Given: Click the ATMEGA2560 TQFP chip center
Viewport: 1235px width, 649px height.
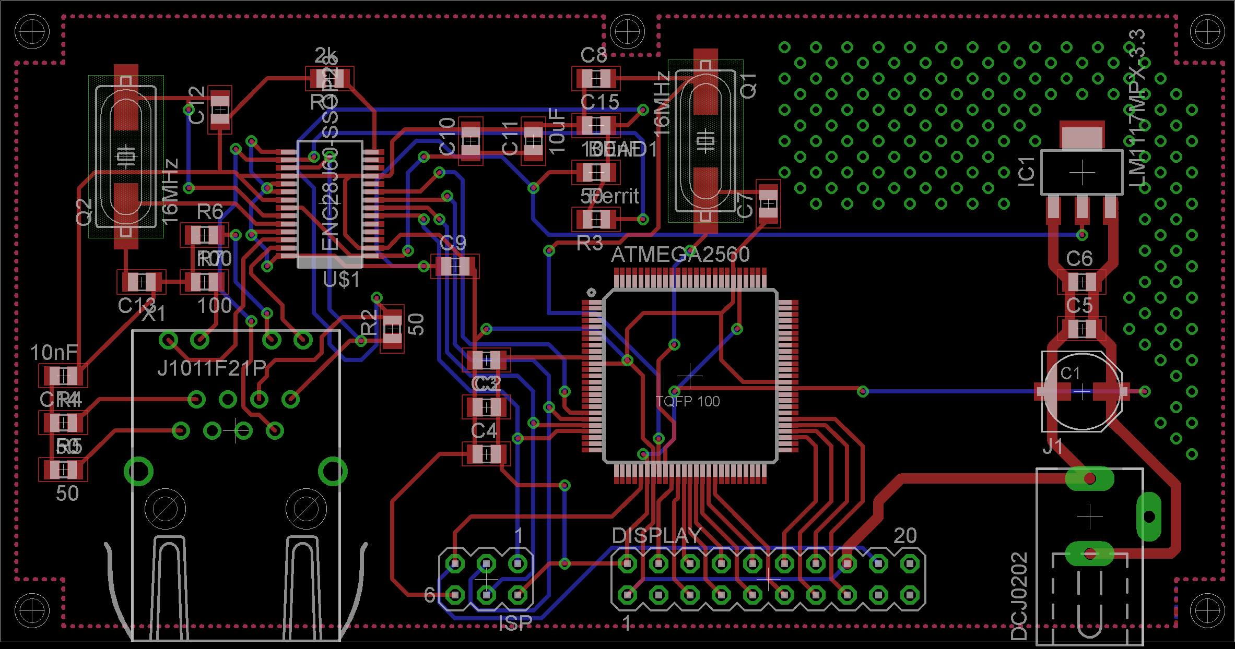Looking at the screenshot, I should [690, 376].
